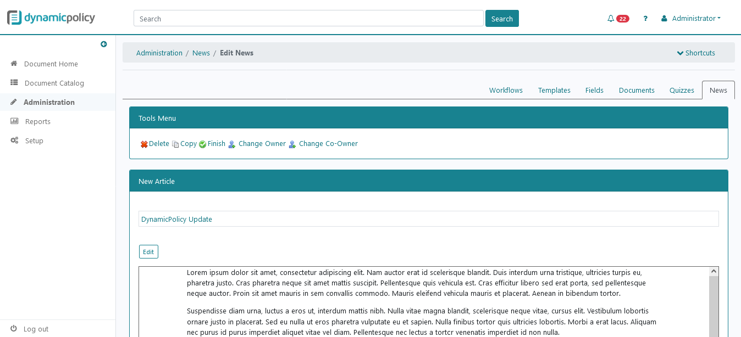Select the News tab
The height and width of the screenshot is (337, 741).
coord(718,91)
